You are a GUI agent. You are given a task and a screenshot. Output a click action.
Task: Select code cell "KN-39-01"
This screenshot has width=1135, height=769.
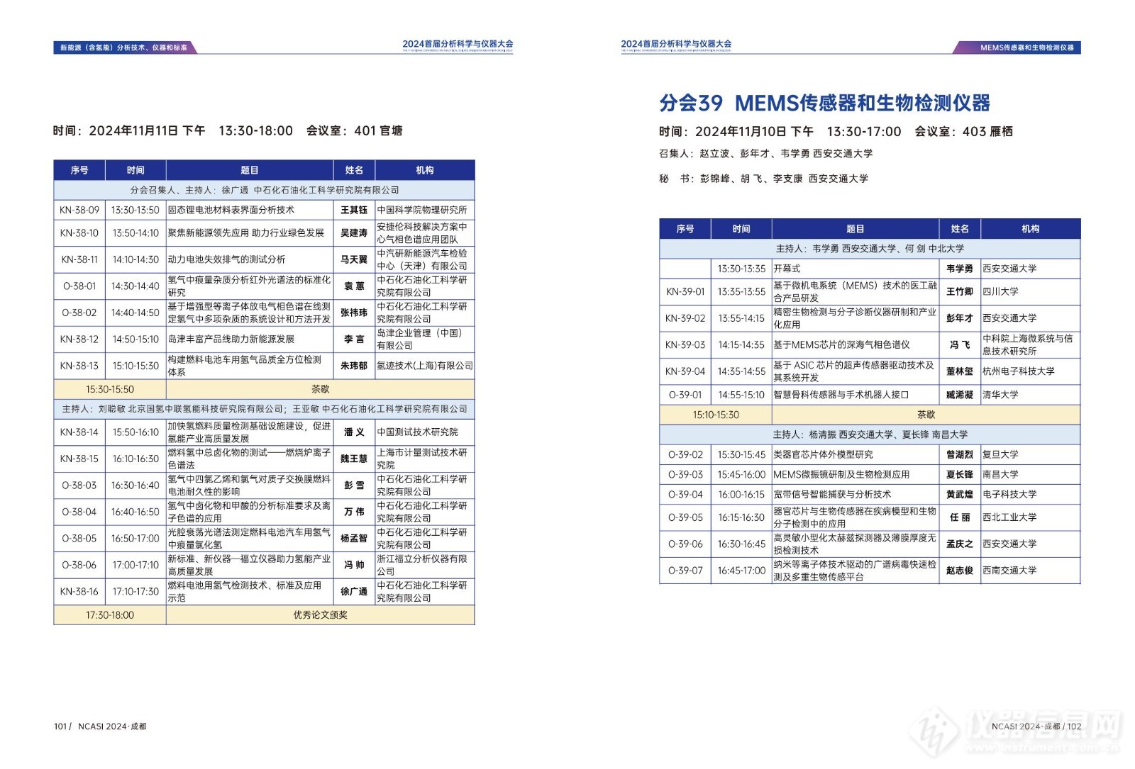[685, 291]
